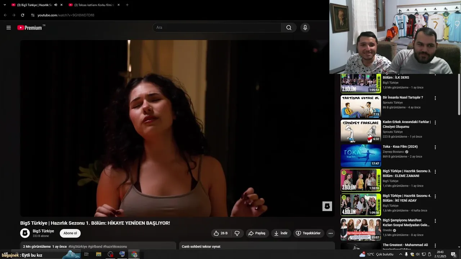Image resolution: width=461 pixels, height=259 pixels.
Task: Subscribe using the Abone ol button
Action: click(x=70, y=233)
